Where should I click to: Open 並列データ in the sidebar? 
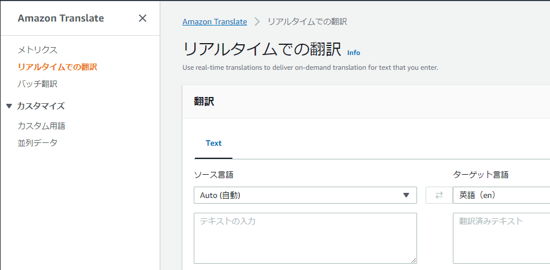37,143
